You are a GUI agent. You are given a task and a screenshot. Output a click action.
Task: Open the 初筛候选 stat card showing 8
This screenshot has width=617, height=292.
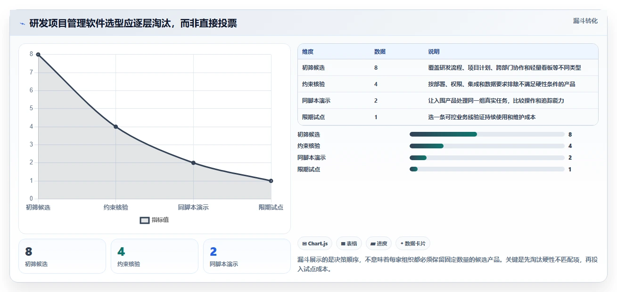click(62, 256)
